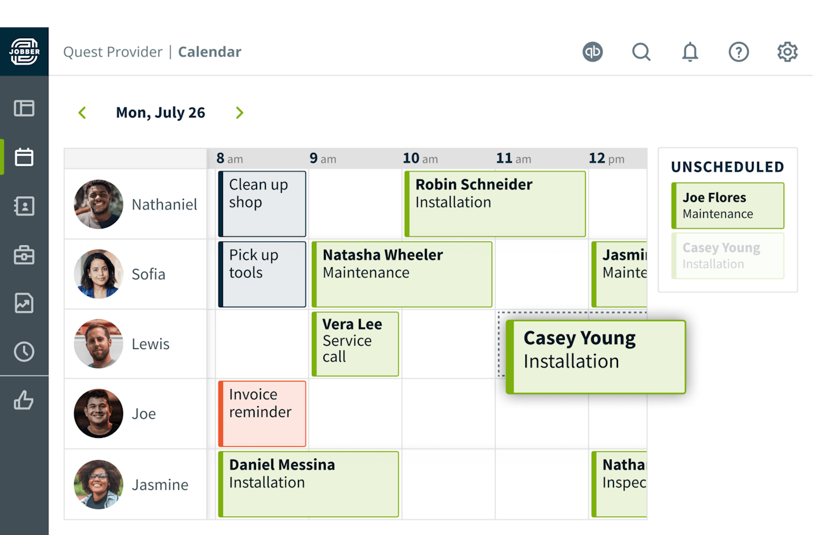Screen dimensions: 813x535
Task: Open the Clients contact sidebar icon
Action: tap(24, 206)
